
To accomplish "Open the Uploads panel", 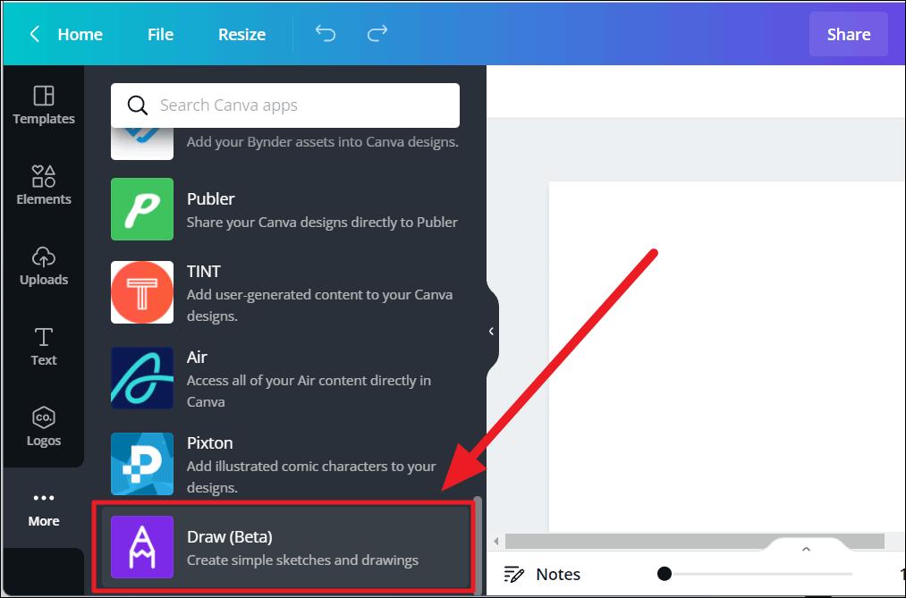I will click(43, 265).
